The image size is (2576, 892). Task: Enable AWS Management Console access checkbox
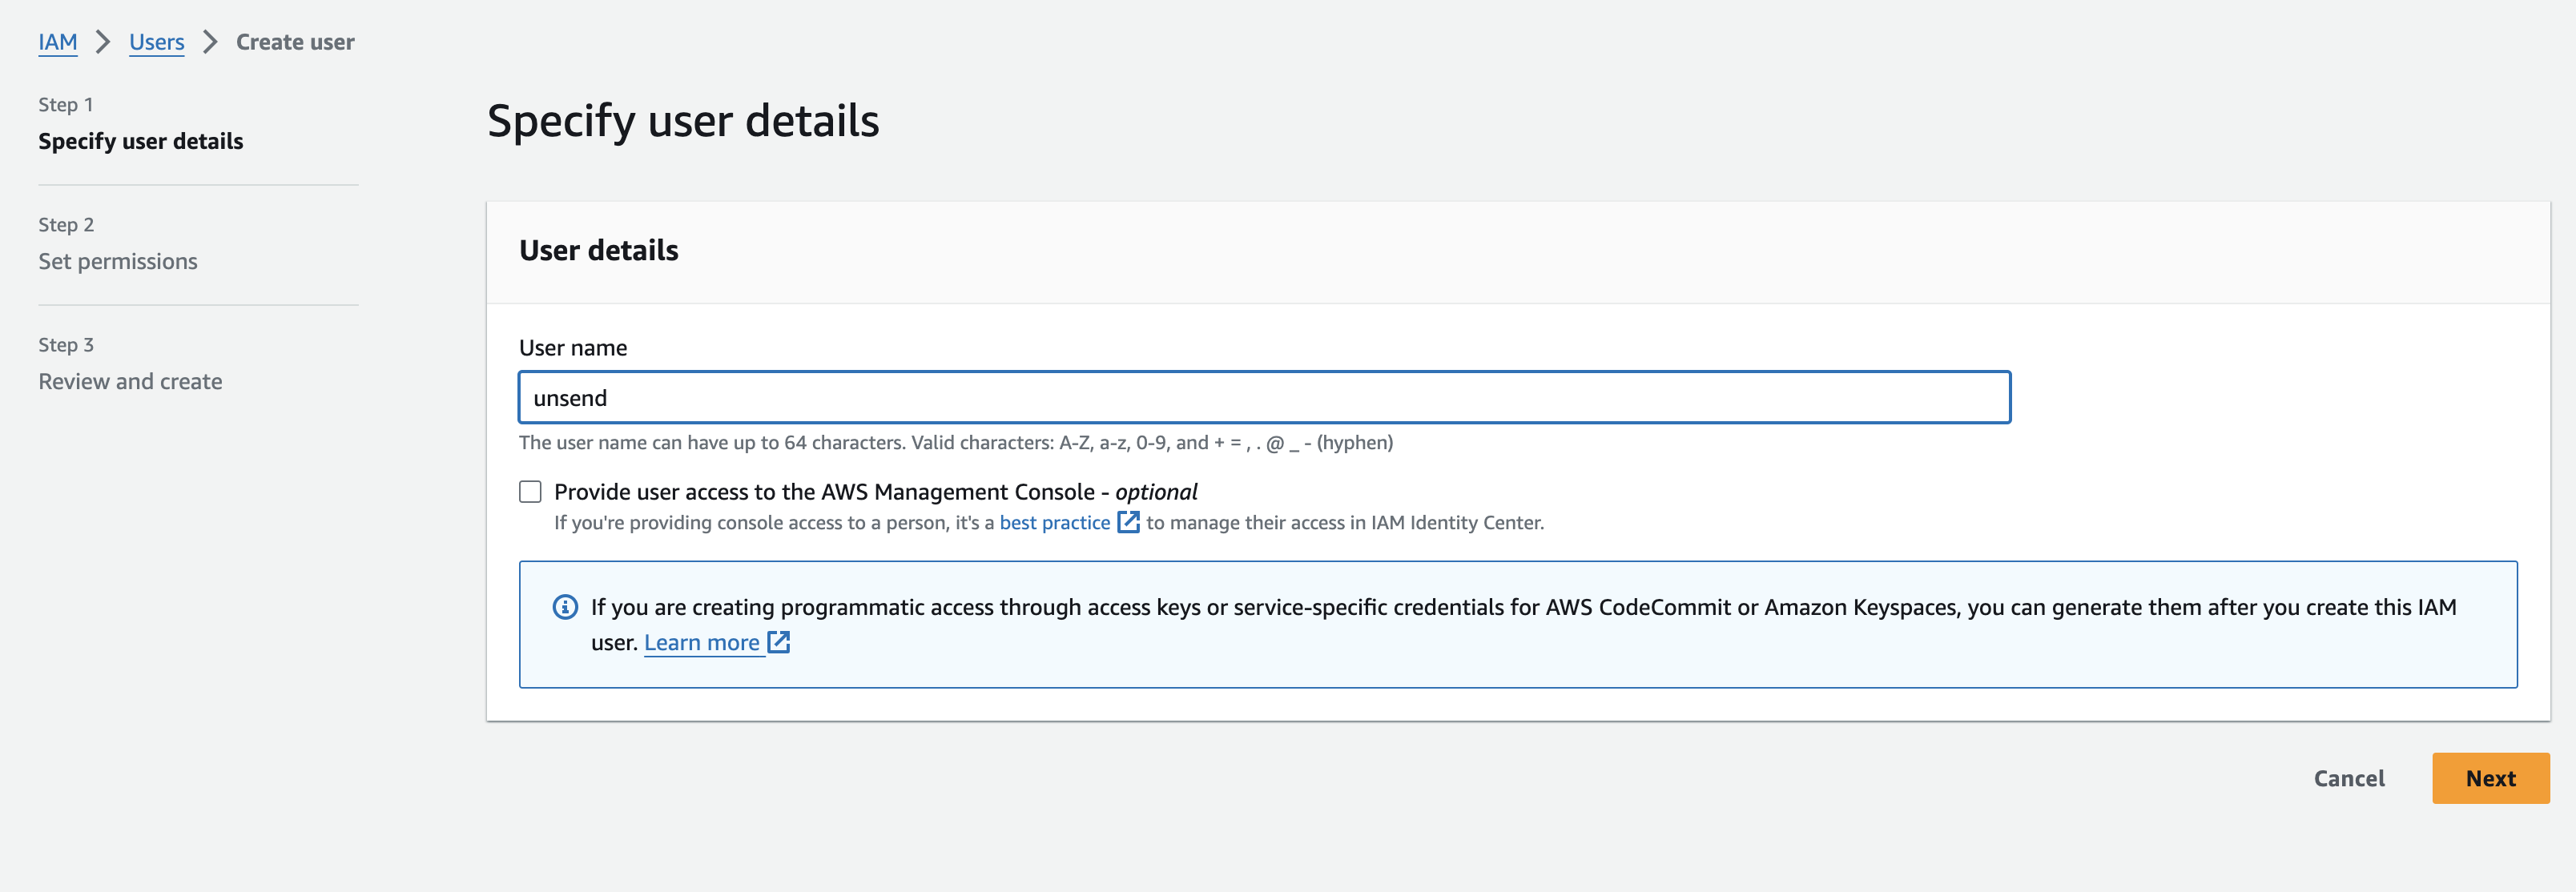tap(530, 492)
